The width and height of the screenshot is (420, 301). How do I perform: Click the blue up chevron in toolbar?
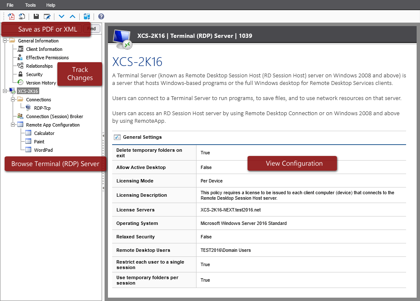coord(73,16)
